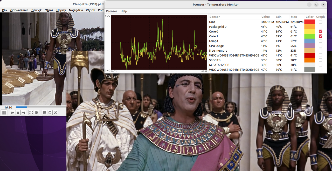Click the Graph column header
Viewport: 332px width, 171px height.
point(321,17)
